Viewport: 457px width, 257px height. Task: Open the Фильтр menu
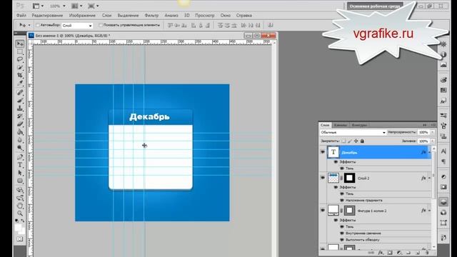pos(151,16)
